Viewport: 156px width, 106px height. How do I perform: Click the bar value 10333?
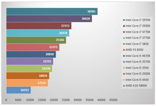[25, 90]
